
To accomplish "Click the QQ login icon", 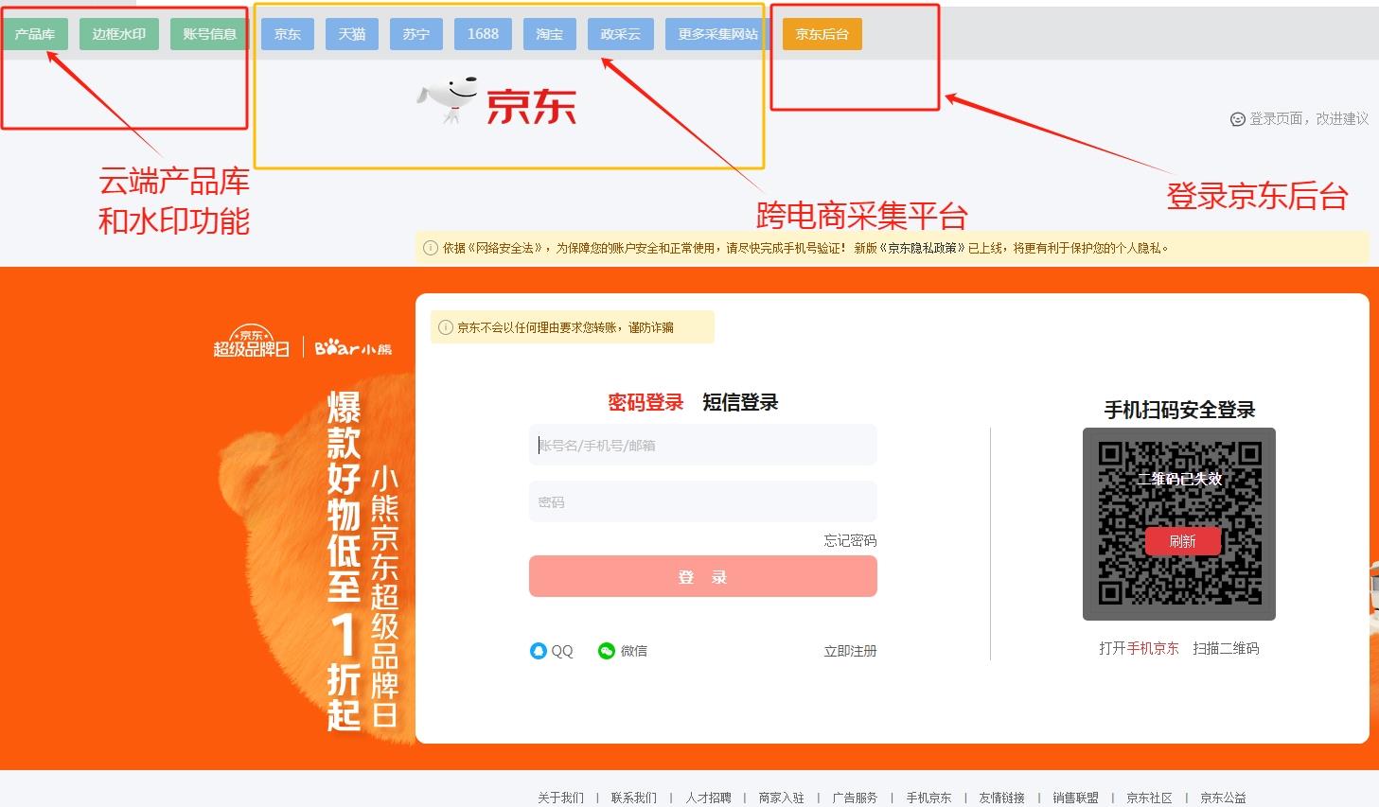I will 538,651.
